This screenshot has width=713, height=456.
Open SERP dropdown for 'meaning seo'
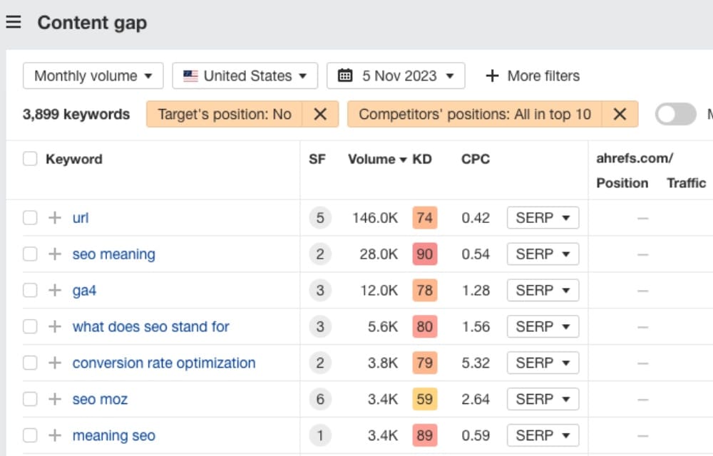pos(543,435)
